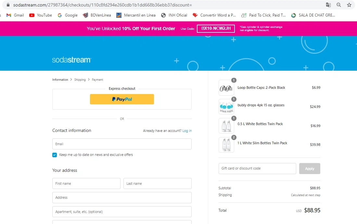
Task: Open the YouTube bookmark
Action: (41, 15)
